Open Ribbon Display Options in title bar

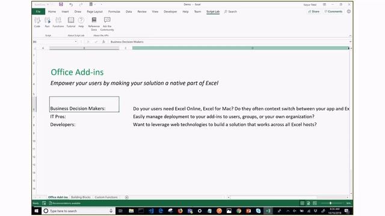click(324, 4)
